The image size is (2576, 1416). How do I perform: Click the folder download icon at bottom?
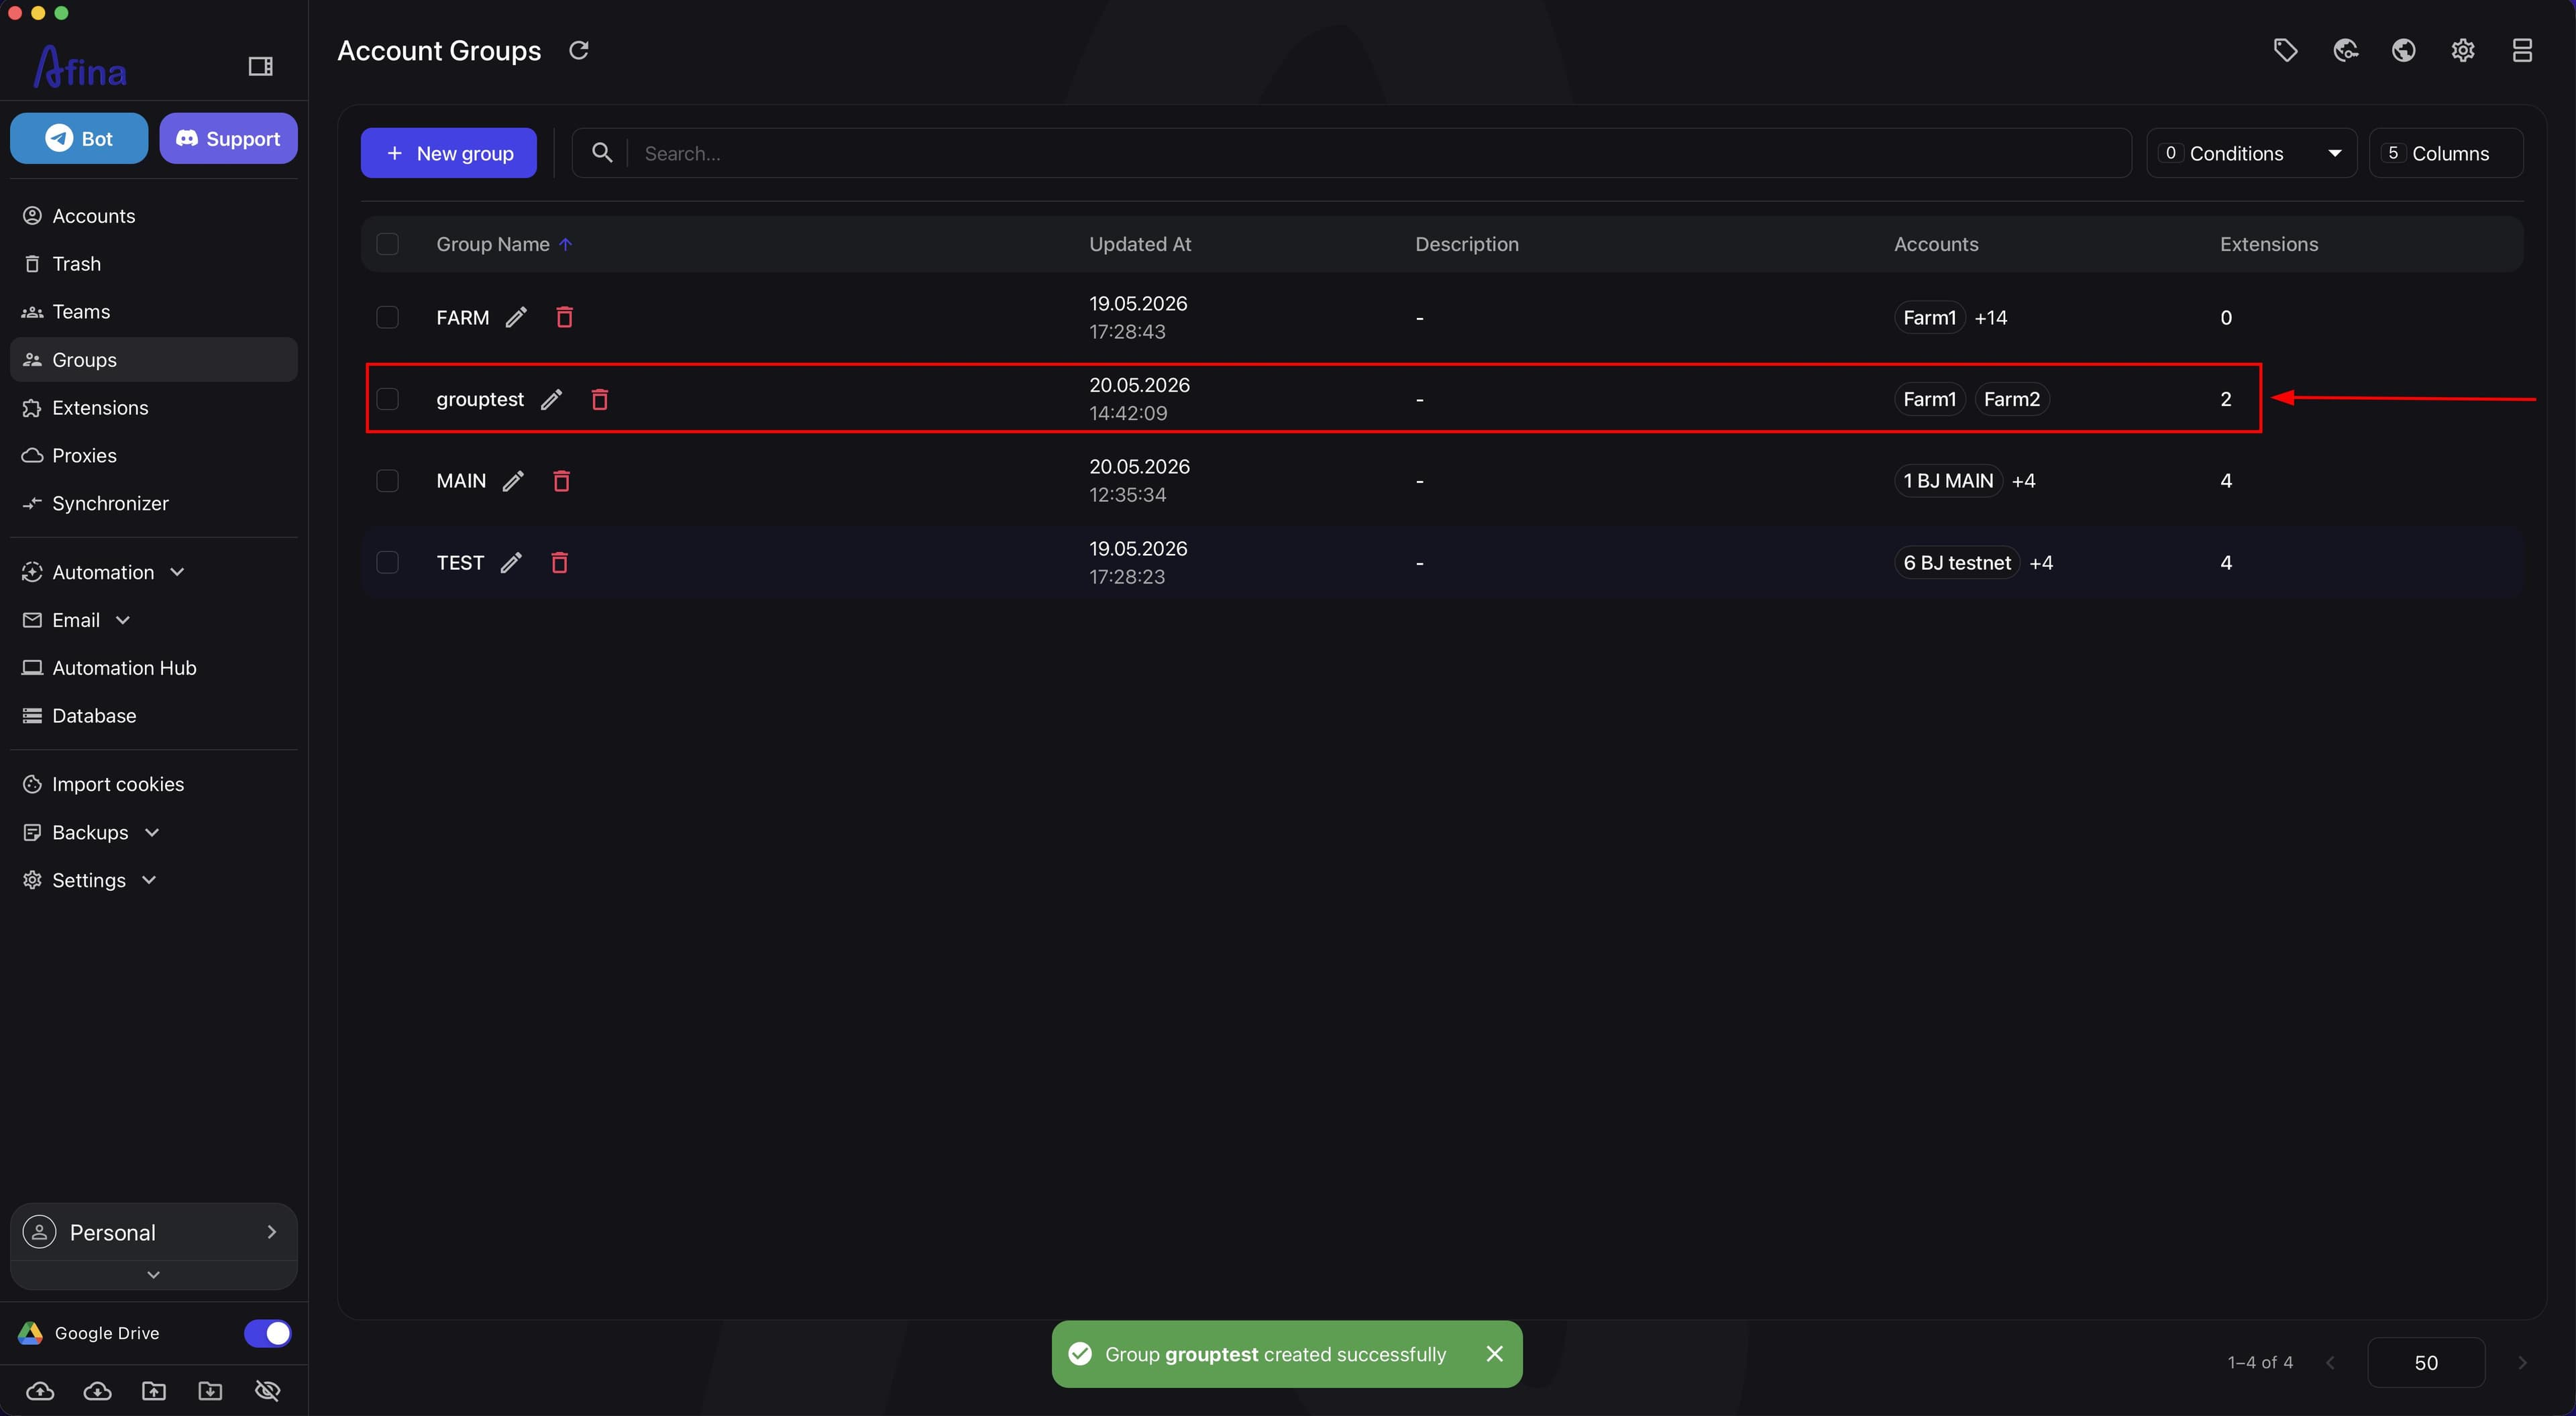click(x=210, y=1391)
